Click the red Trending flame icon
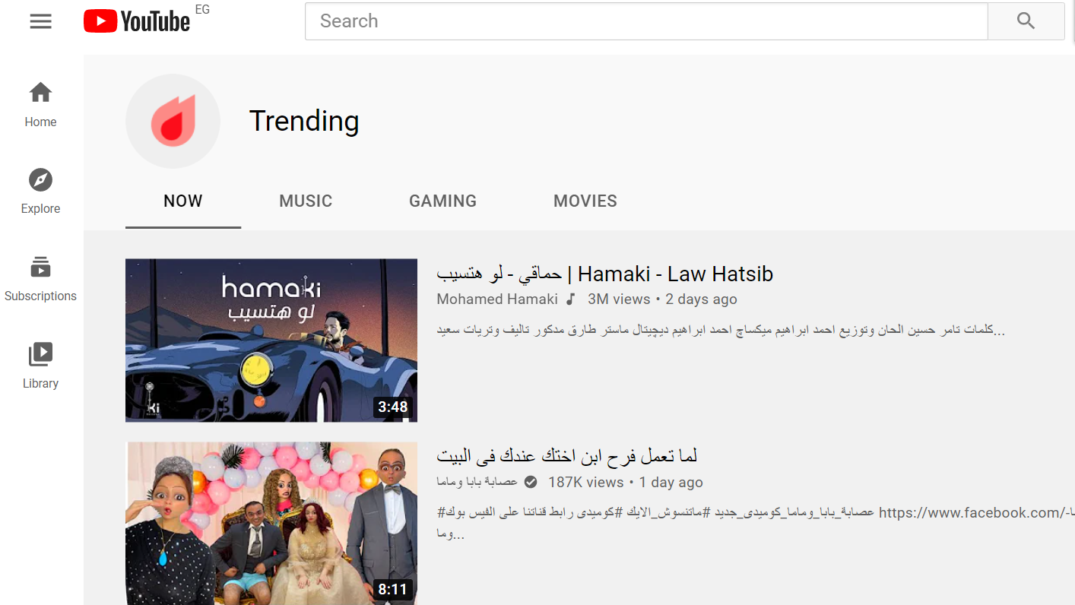1075x605 pixels. pos(173,121)
